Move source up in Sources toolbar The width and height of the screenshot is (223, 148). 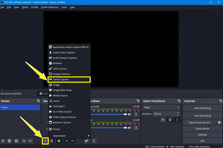tap(66, 141)
